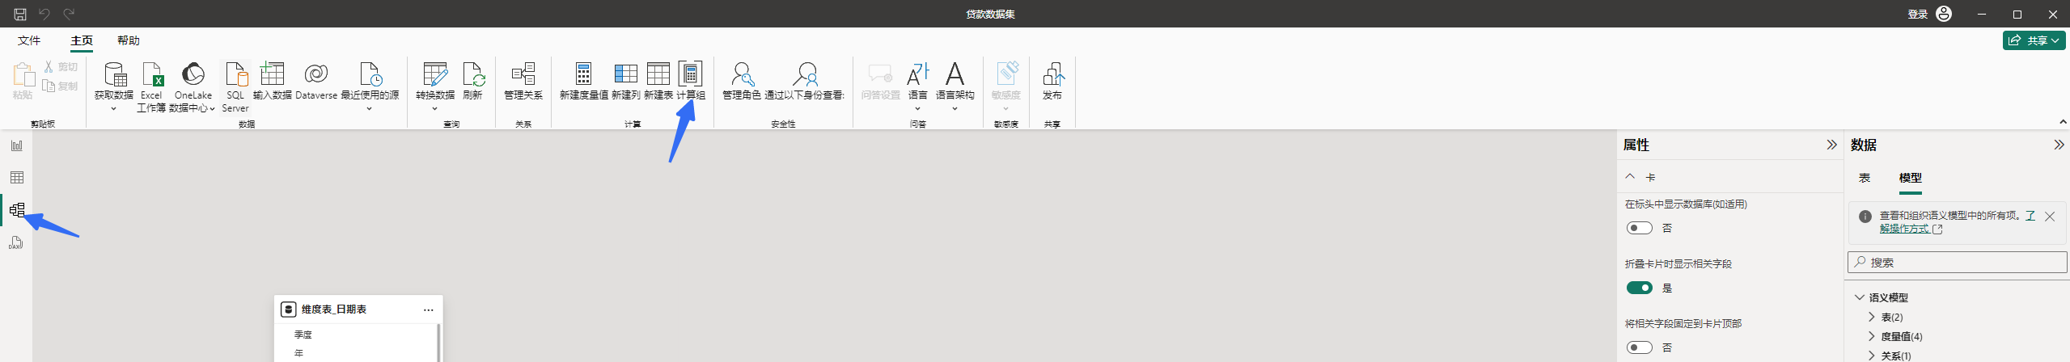The height and width of the screenshot is (362, 2070).
Task: Open the Excel 工作簿 data source
Action: [151, 74]
